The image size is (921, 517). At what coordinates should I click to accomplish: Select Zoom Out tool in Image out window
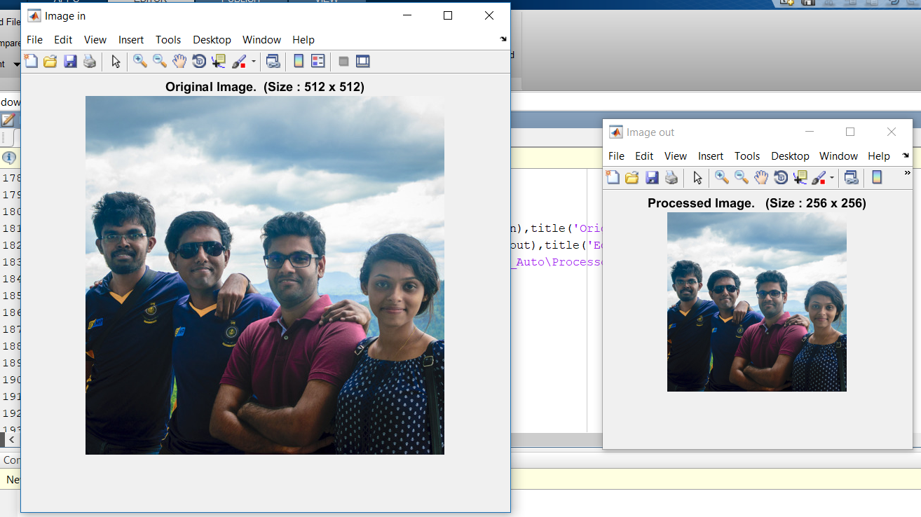[742, 178]
